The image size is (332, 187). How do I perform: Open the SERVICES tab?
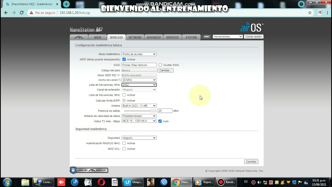[172, 37]
